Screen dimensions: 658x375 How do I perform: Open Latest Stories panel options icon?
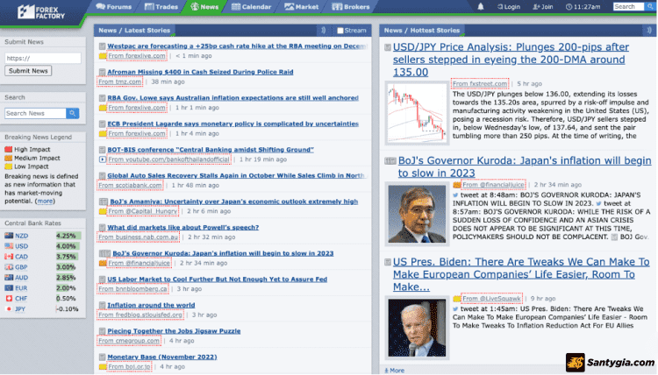[323, 30]
